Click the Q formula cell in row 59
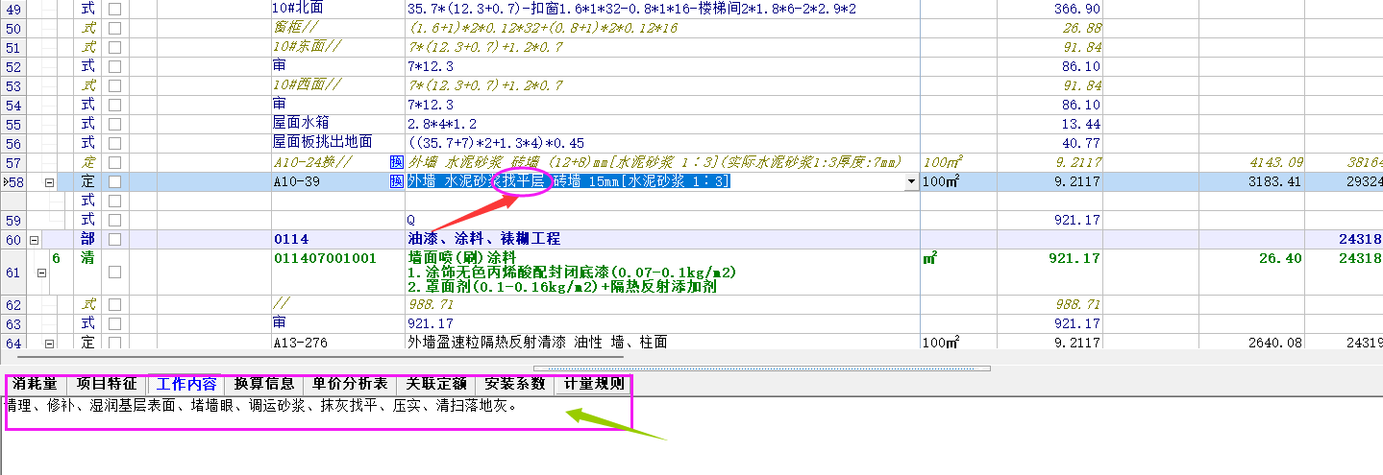The width and height of the screenshot is (1383, 475). click(662, 220)
